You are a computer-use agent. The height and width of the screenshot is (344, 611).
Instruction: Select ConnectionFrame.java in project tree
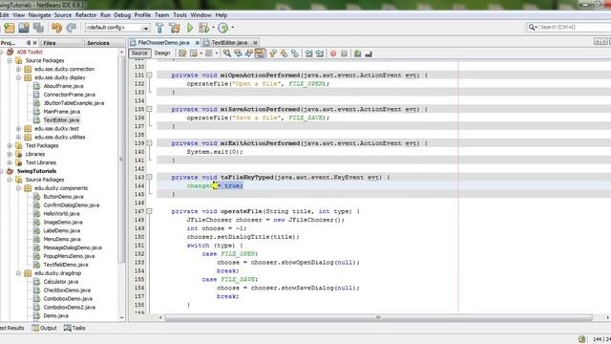[69, 95]
